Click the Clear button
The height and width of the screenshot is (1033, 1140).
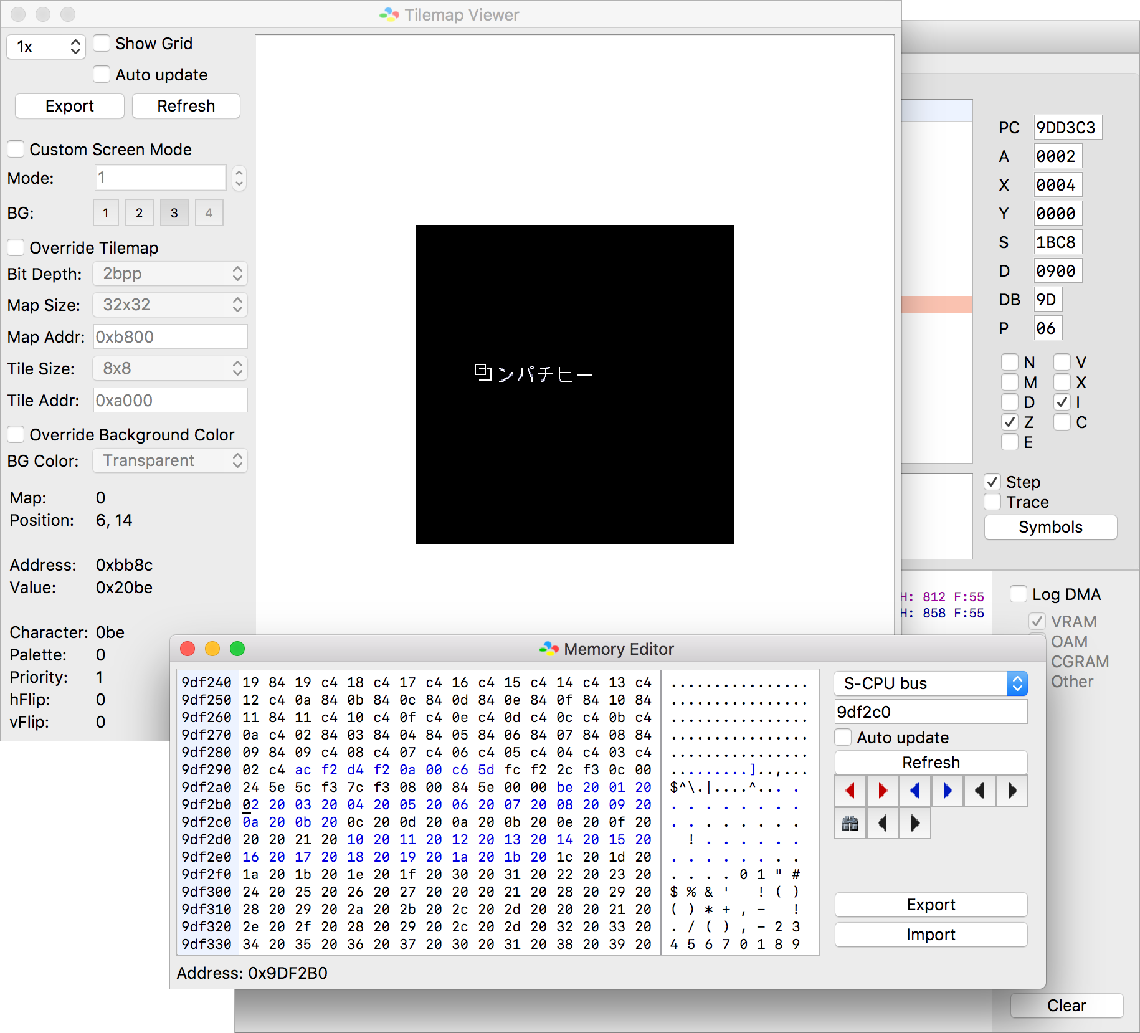coord(1066,1006)
